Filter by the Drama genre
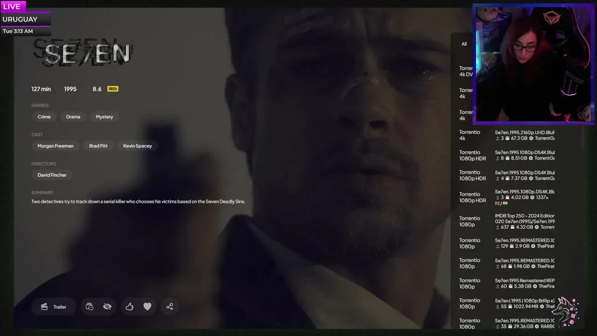597x336 pixels. click(73, 117)
